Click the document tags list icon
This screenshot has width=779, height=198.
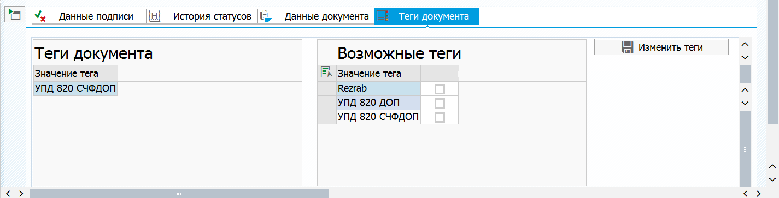pyautogui.click(x=383, y=16)
